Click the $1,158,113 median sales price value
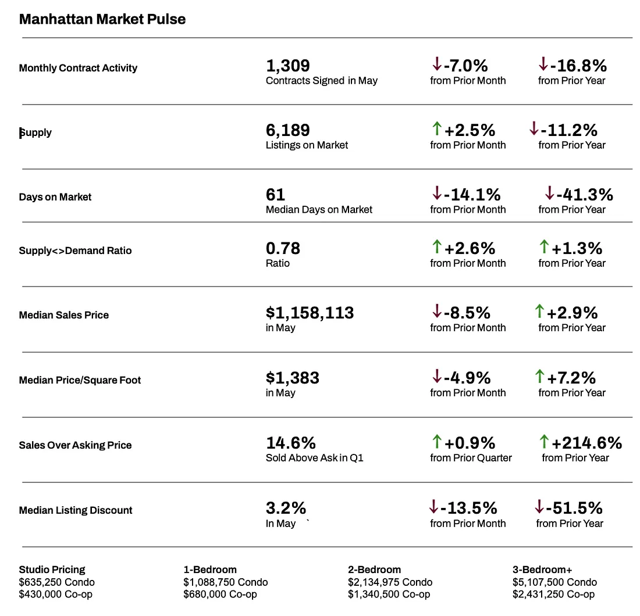The height and width of the screenshot is (616, 640). coord(310,313)
